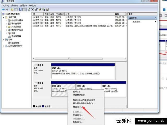Select 本地用户和组 tree item
The image size is (167, 125).
tap(17, 30)
